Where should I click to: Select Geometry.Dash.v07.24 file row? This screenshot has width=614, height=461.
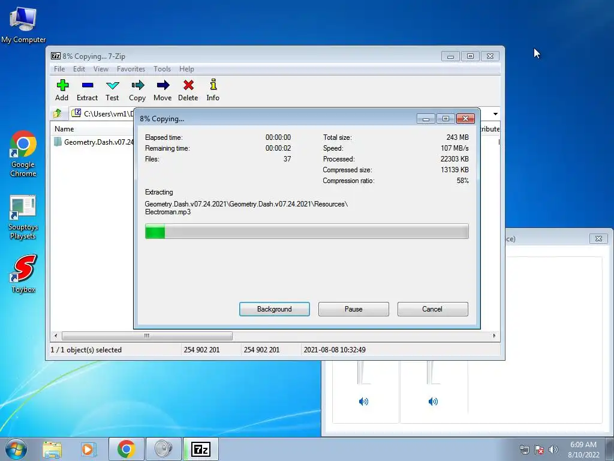pos(93,142)
